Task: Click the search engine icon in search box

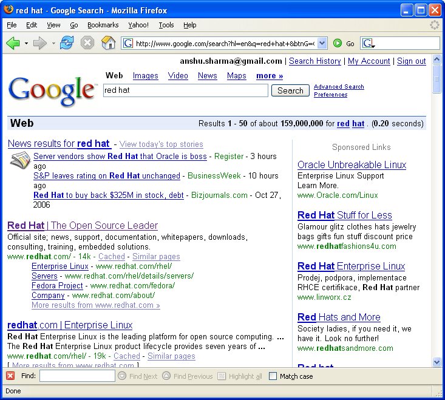Action: coord(368,44)
